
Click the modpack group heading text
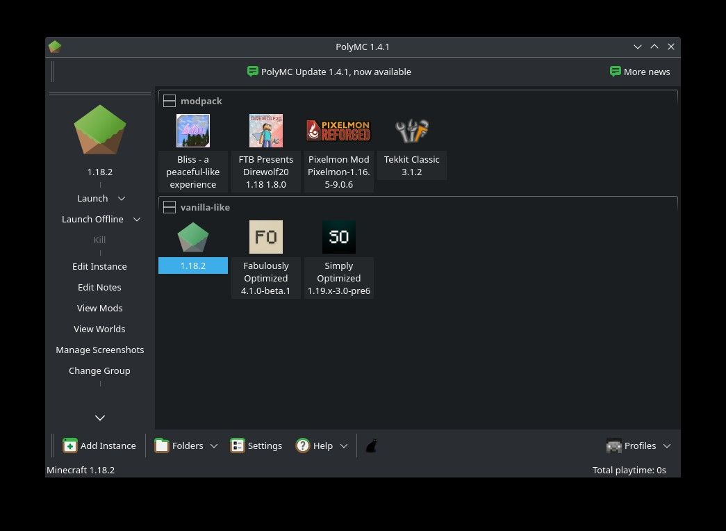(201, 101)
